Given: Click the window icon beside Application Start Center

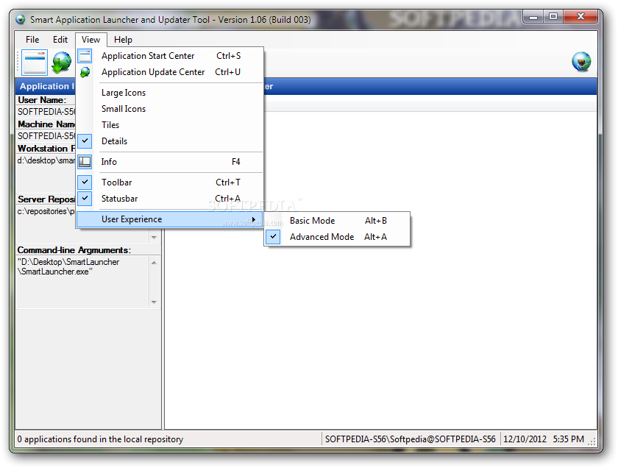Looking at the screenshot, I should [85, 56].
